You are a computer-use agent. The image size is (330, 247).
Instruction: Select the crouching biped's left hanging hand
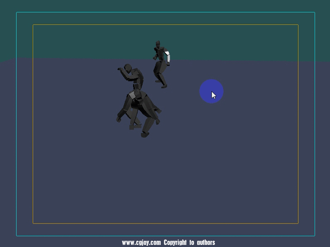click(x=119, y=119)
